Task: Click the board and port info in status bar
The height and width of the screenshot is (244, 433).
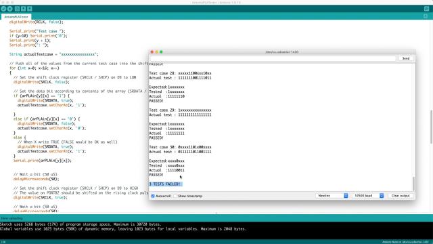Action: click(x=405, y=242)
